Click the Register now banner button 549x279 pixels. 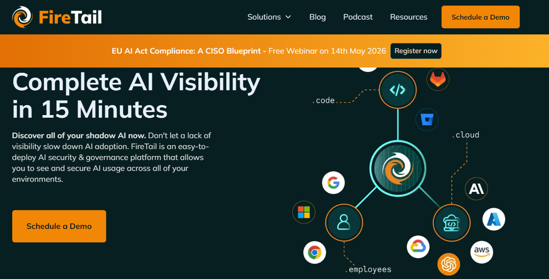tap(416, 51)
